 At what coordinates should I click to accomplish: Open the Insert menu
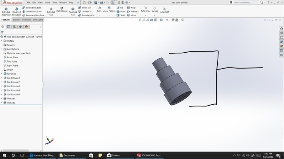(47, 2)
